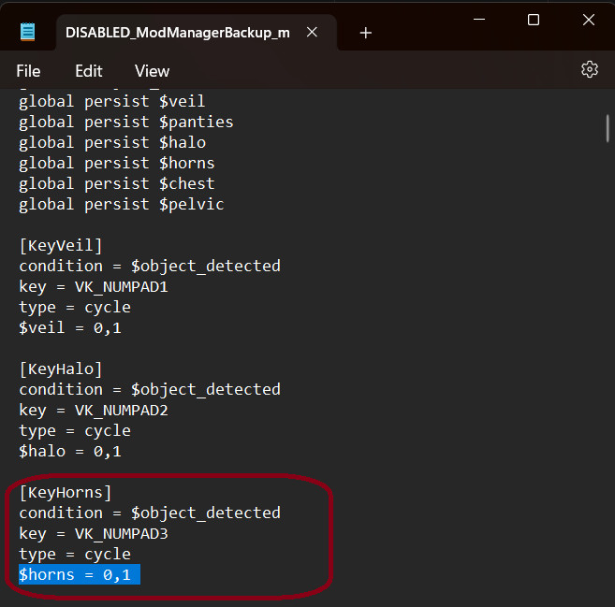
Task: Click the line 'global persist $veil'
Action: point(111,102)
